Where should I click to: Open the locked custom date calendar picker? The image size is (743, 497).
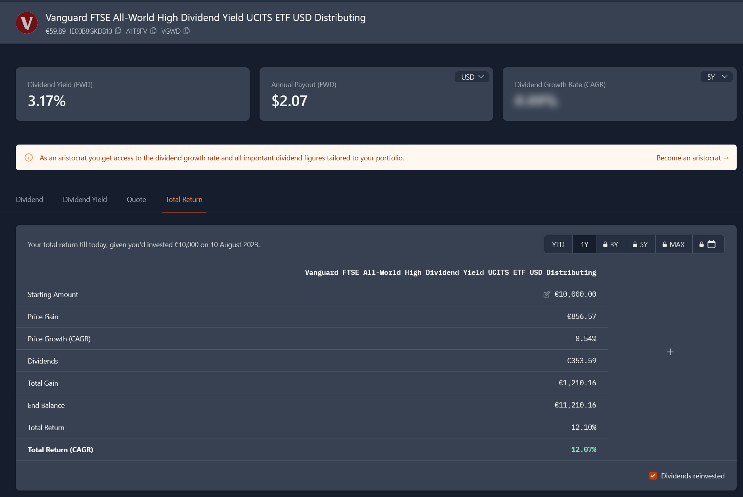tap(708, 244)
